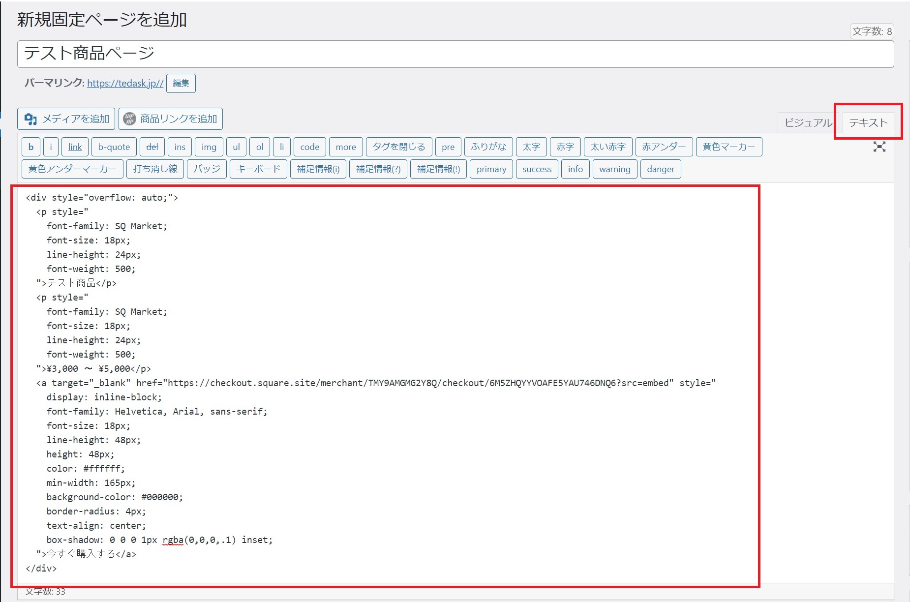
Task: Click the code quicktag button
Action: coord(309,147)
